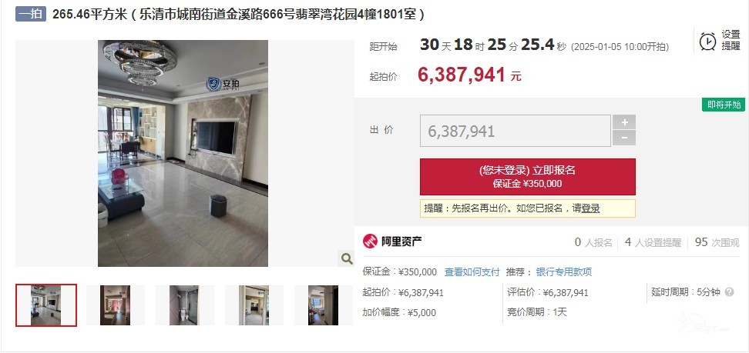The width and height of the screenshot is (749, 353).
Task: Click the main living room photo
Action: tap(183, 153)
